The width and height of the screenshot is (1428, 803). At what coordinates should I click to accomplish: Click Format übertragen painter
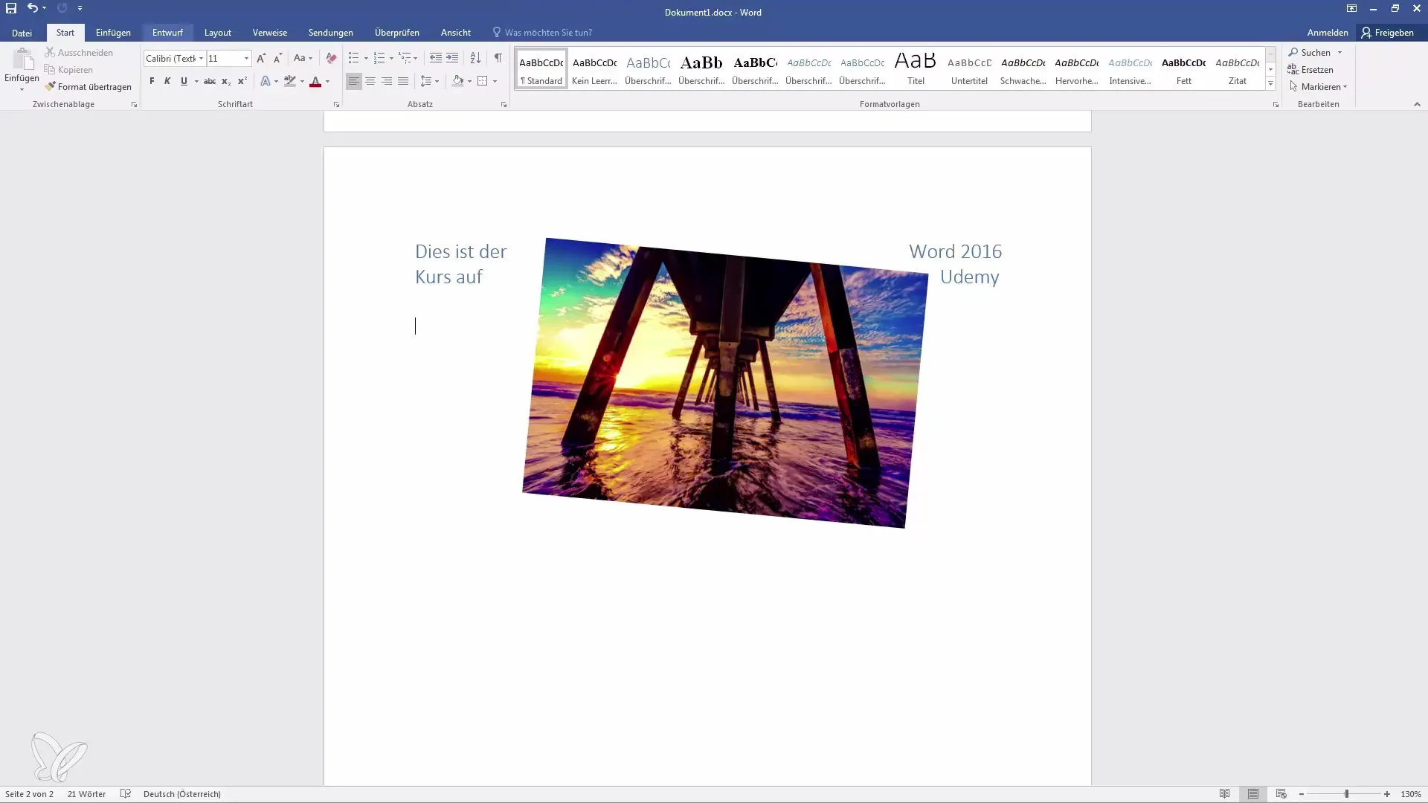pos(88,87)
